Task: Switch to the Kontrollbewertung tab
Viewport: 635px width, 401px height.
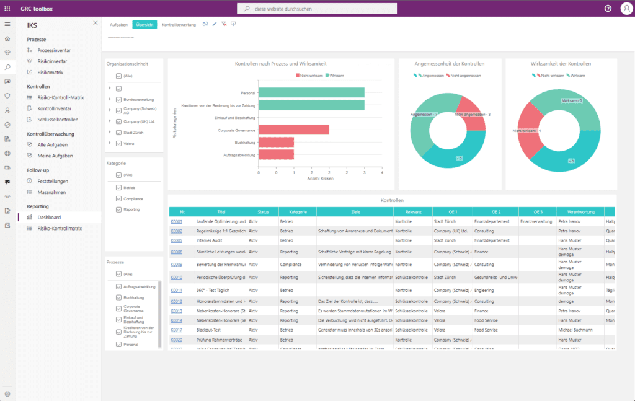Action: tap(179, 25)
